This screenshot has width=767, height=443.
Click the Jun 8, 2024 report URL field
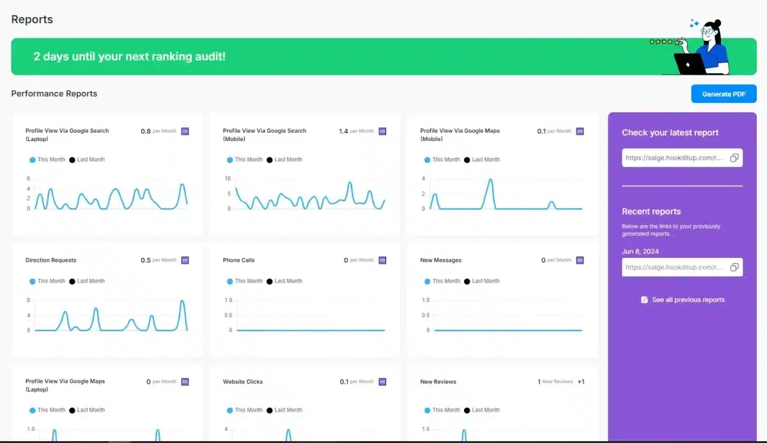(x=674, y=267)
